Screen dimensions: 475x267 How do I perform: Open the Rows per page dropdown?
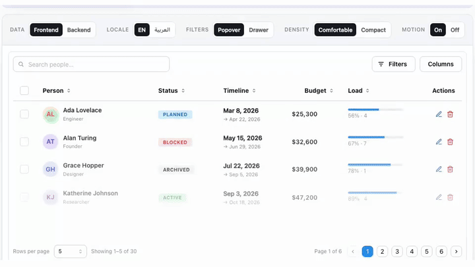(71, 251)
